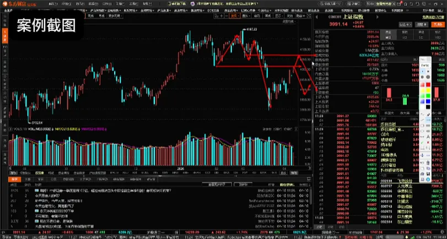Image resolution: width=447 pixels, height=239 pixels.
Task: Click the 4197.23 high label on chart
Action: click(251, 29)
